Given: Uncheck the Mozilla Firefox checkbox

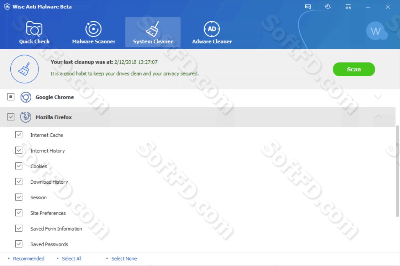Looking at the screenshot, I should click(x=11, y=117).
